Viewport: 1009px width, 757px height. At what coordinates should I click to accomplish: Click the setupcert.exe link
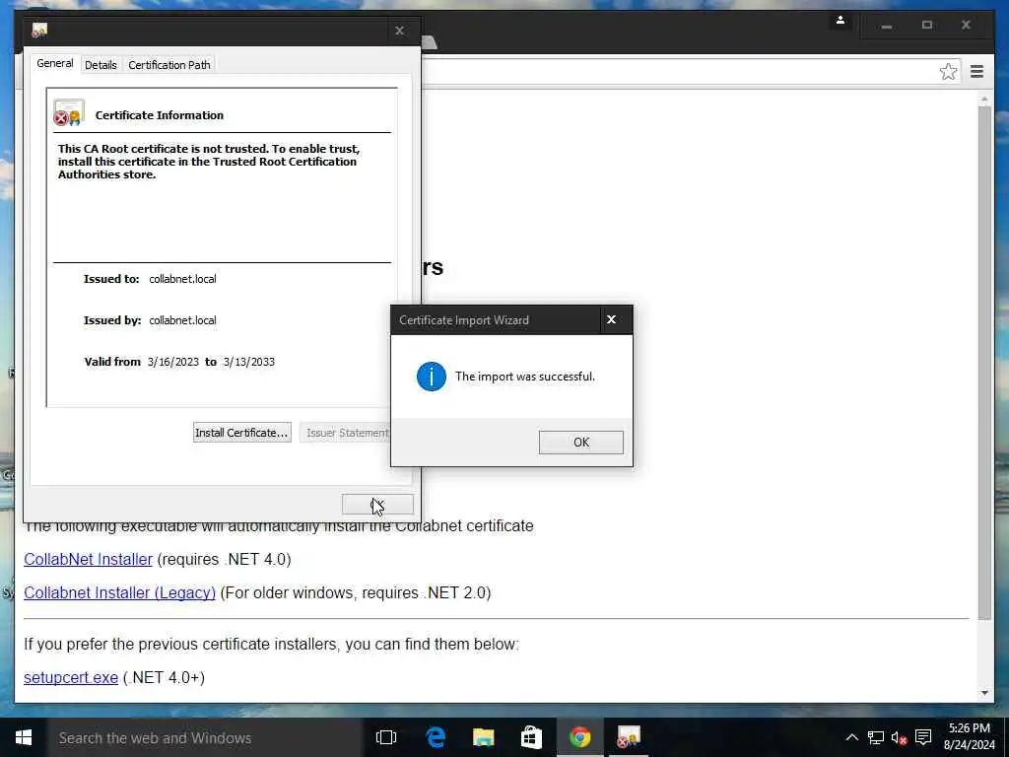(71, 678)
